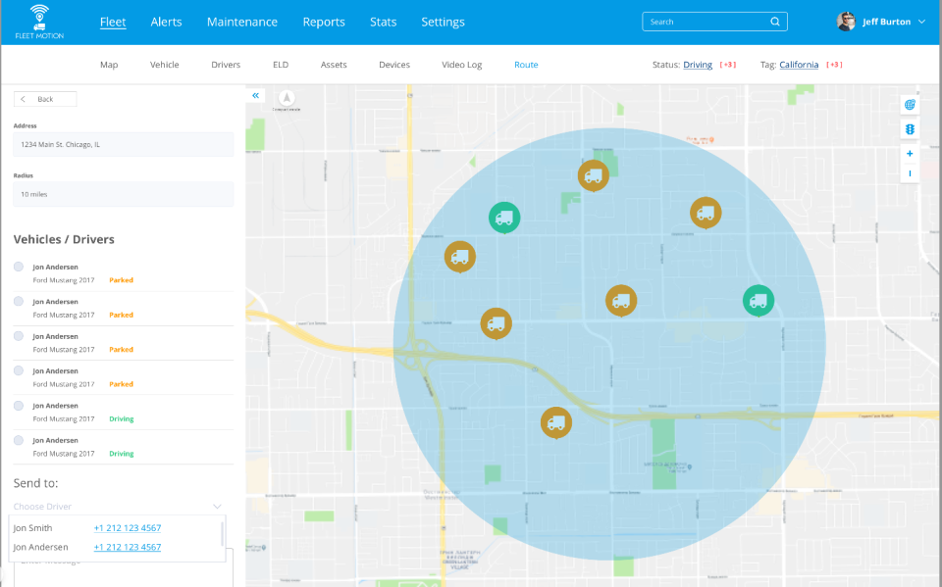942x587 pixels.
Task: Click Jon Smith's phone number link
Action: [x=128, y=528]
